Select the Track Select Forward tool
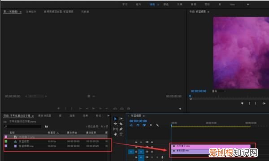Viewport: 269px width, 161px height. [121, 119]
